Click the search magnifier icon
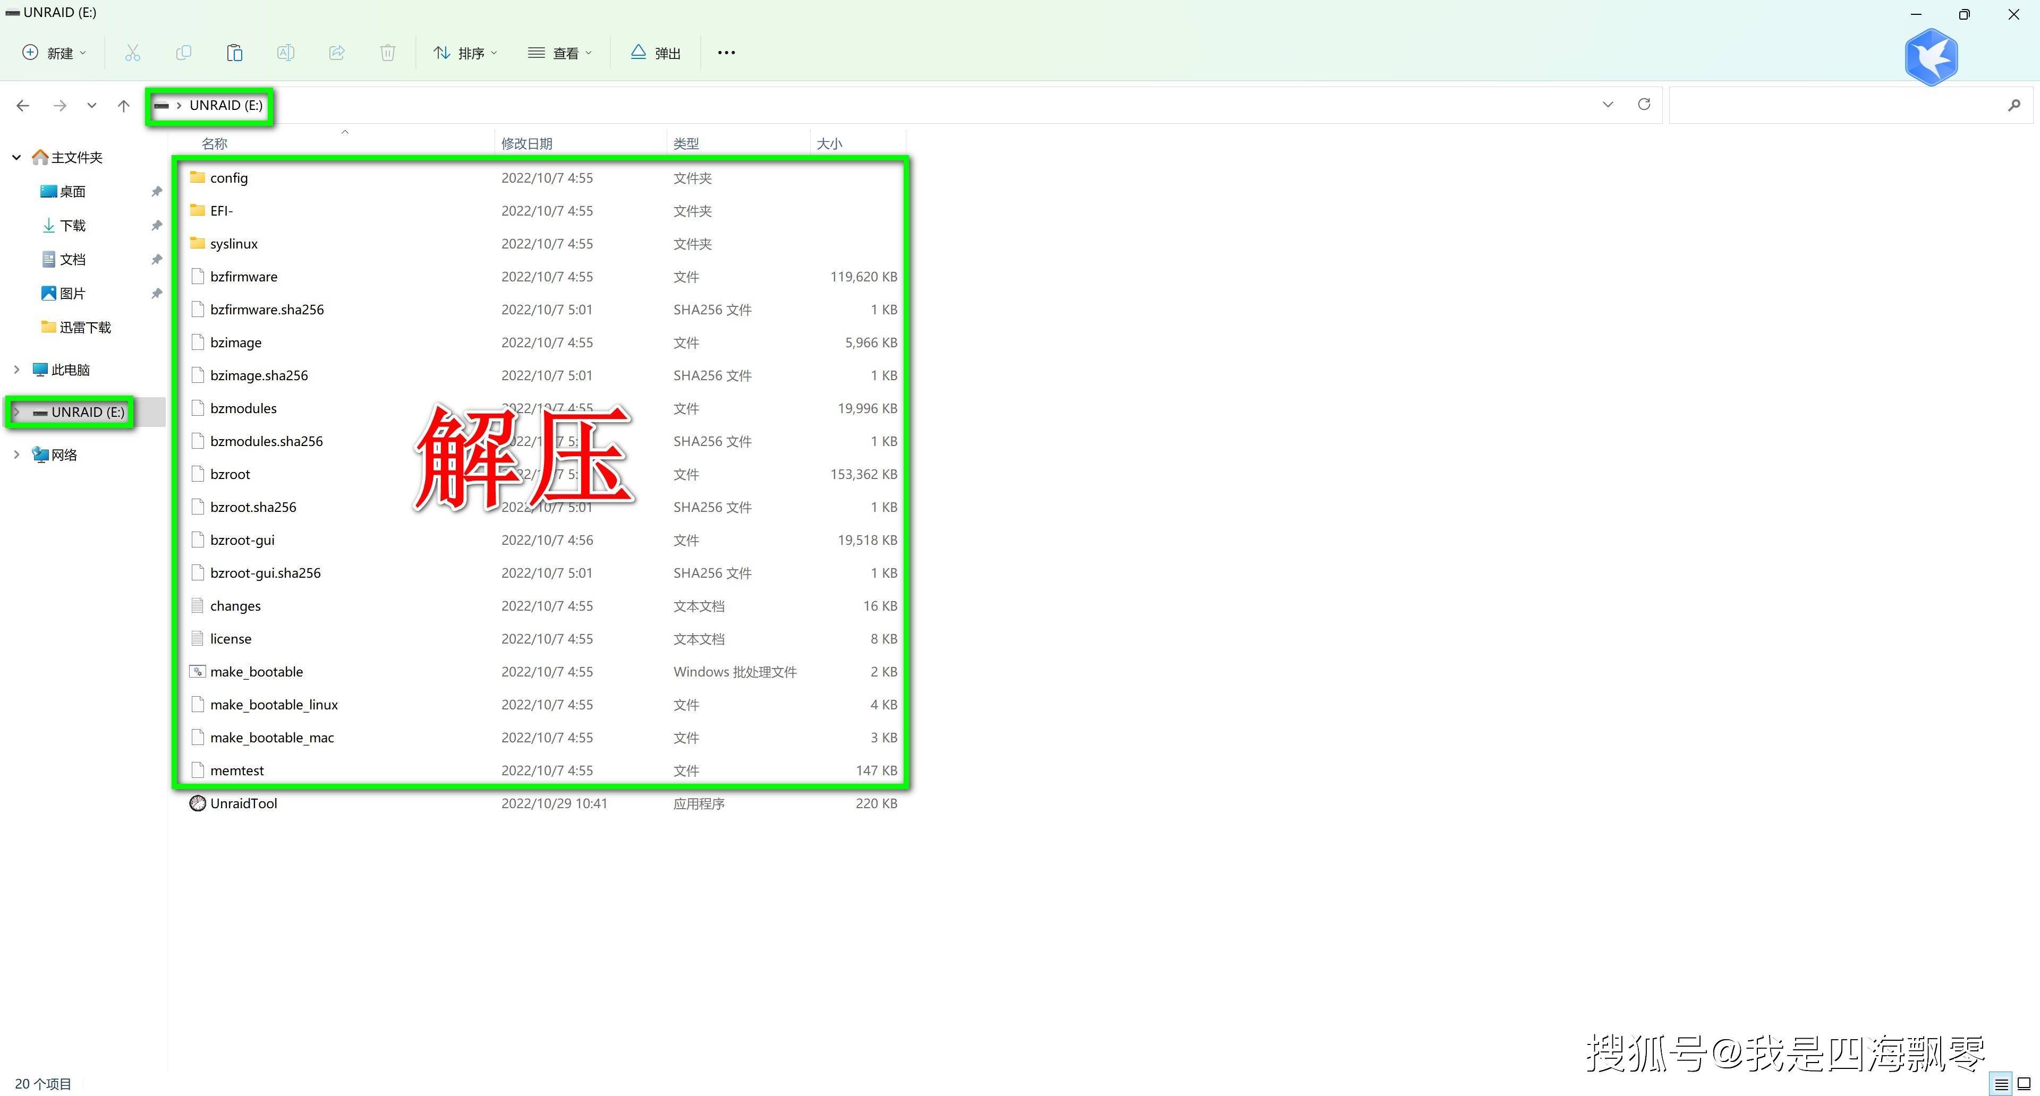The width and height of the screenshot is (2040, 1096). 2014,105
